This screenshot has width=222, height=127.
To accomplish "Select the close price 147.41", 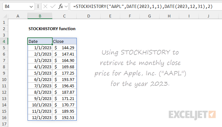I will [64, 54].
